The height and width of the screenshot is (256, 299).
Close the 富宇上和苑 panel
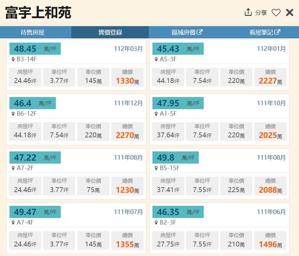290,13
